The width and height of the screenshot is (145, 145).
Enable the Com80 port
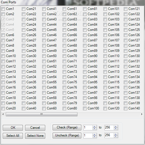pyautogui.click(x=64, y=108)
